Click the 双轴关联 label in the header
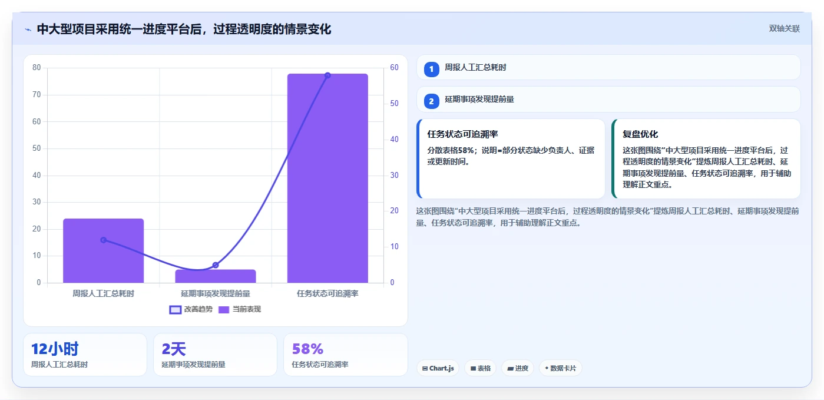Viewport: 824px width, 400px height. click(x=784, y=28)
